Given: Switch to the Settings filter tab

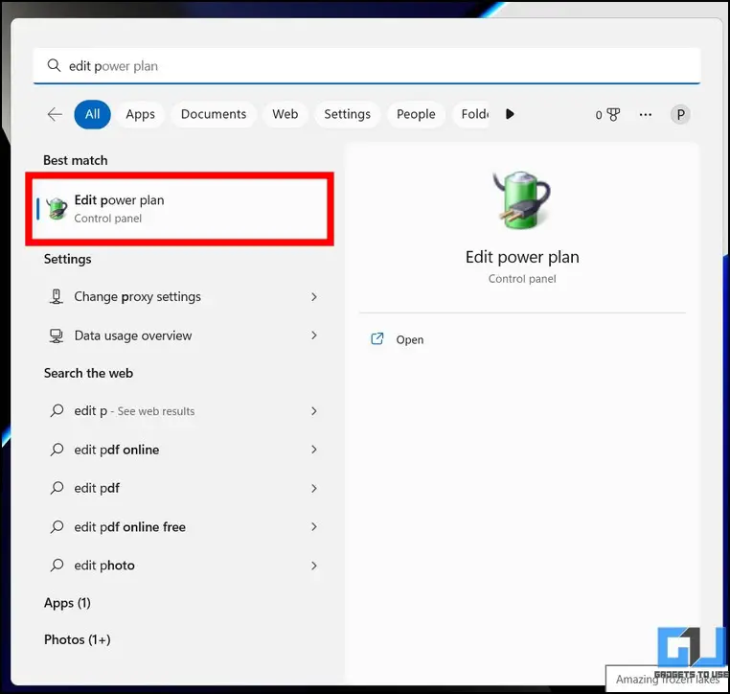Looking at the screenshot, I should point(348,114).
